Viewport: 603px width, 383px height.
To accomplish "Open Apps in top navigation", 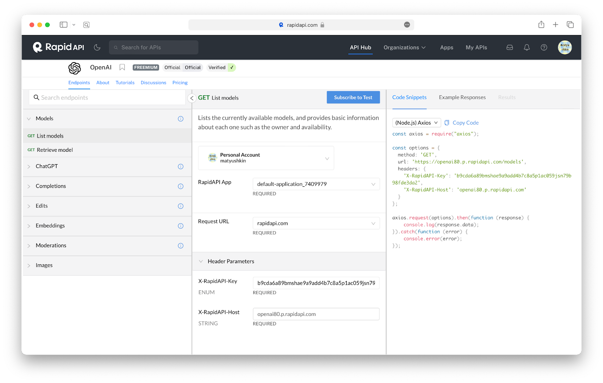I will (x=447, y=47).
